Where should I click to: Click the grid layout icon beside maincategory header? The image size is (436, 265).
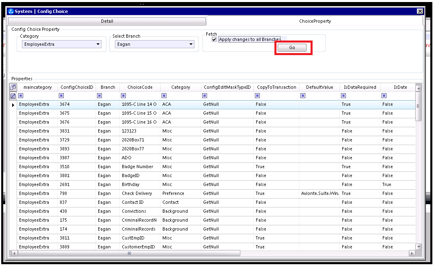tap(13, 87)
